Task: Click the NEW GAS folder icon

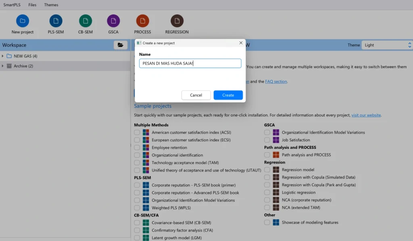Action: pos(9,56)
